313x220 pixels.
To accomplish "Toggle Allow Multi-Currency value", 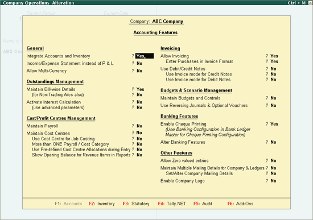I will click(x=139, y=71).
